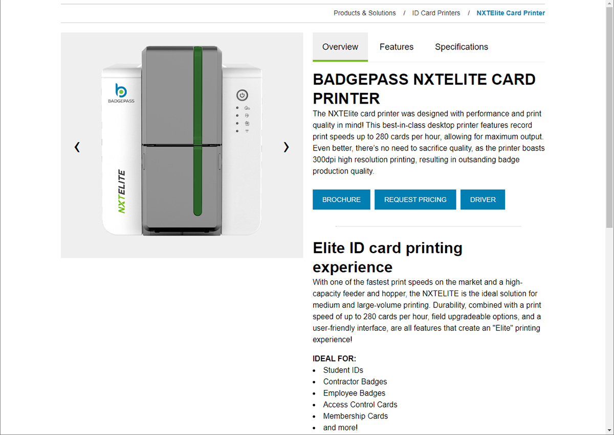Select the Specifications tab

point(461,47)
